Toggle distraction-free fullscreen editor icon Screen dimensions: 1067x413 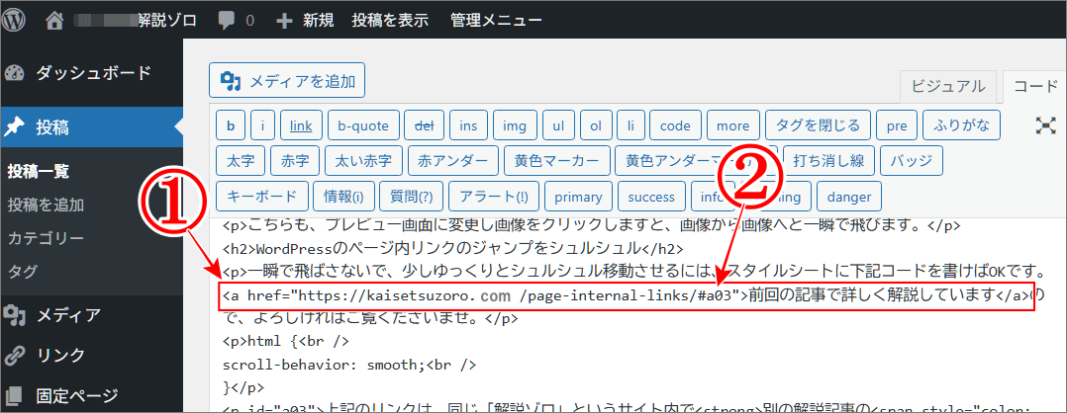coord(1045,124)
